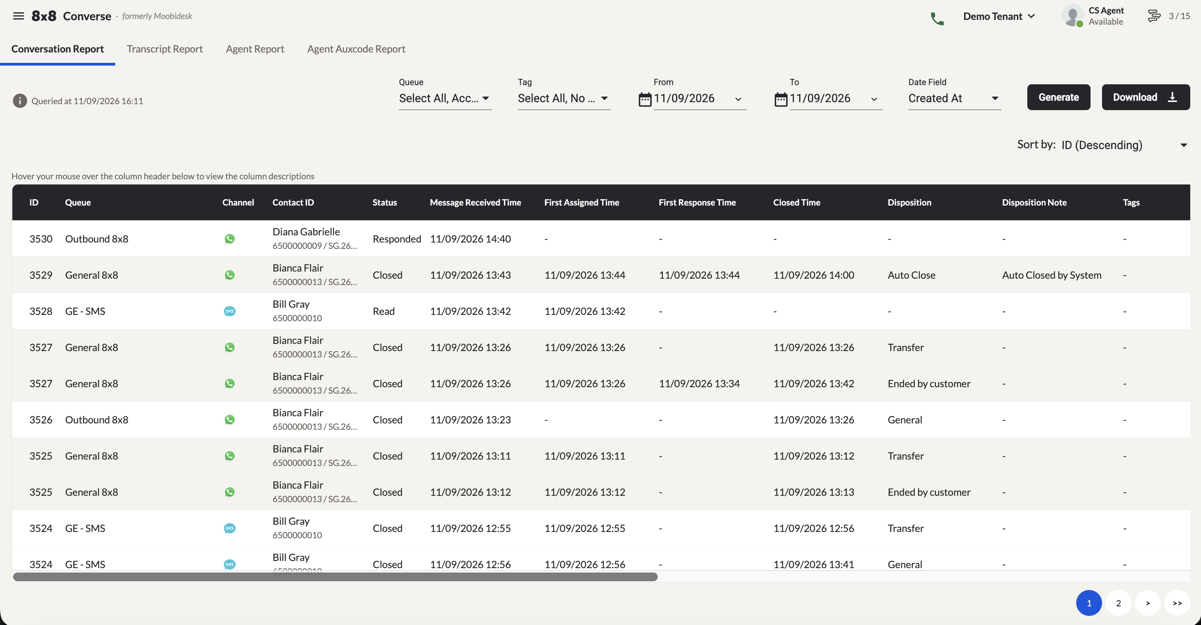Click the contact name Diana Gabrielle

coord(306,231)
